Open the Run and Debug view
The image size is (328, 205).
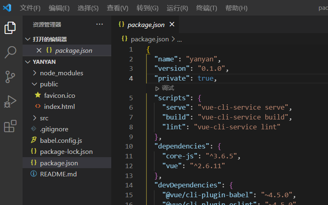point(10,101)
